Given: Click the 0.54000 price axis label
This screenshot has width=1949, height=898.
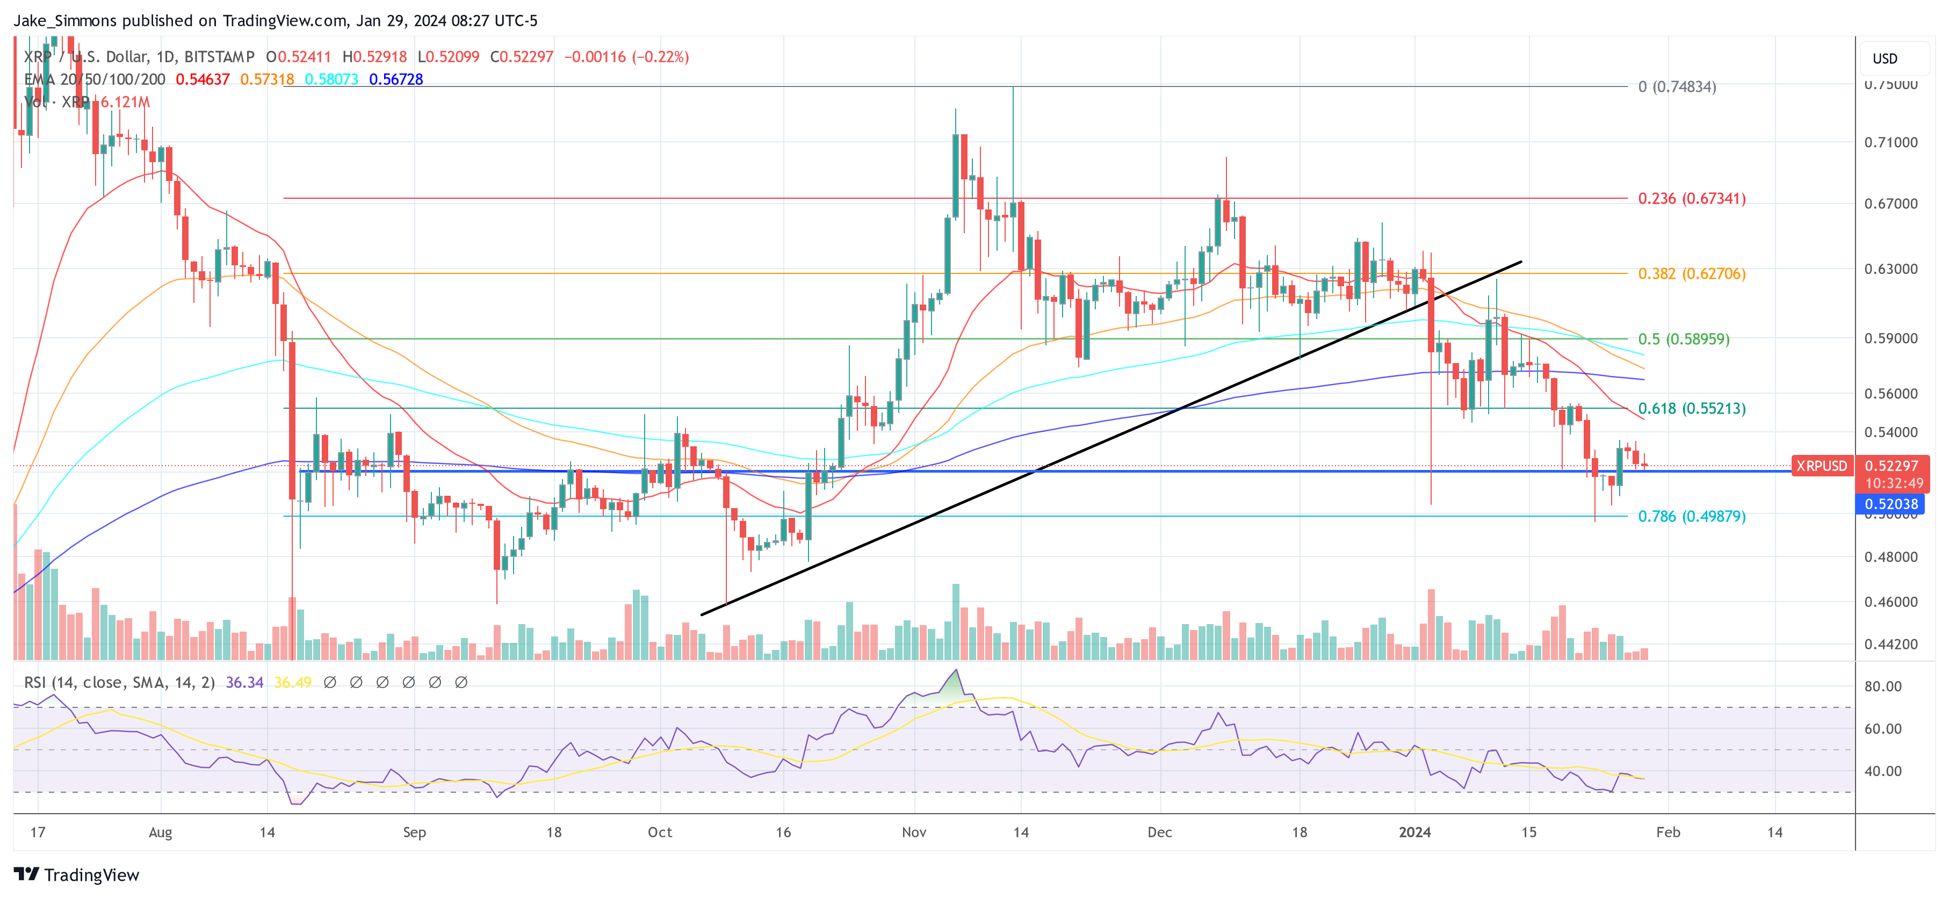Looking at the screenshot, I should pos(1891,432).
